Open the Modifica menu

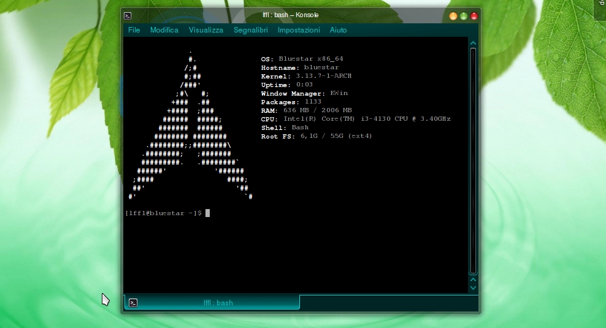click(164, 30)
